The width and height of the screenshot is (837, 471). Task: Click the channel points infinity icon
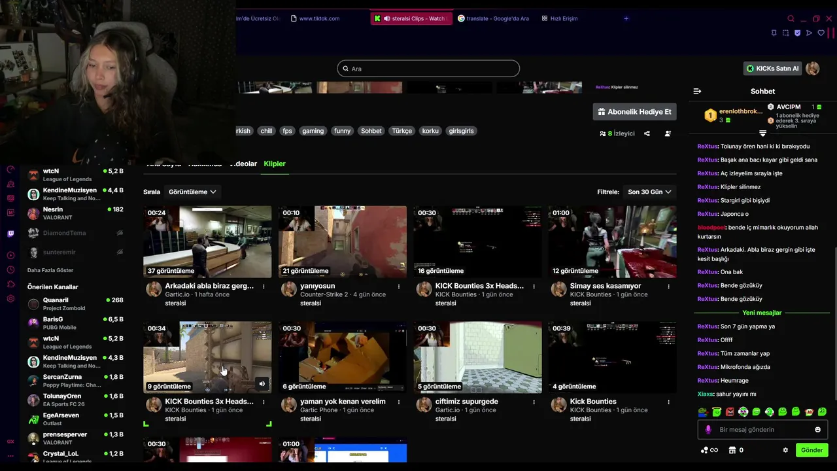click(x=709, y=450)
